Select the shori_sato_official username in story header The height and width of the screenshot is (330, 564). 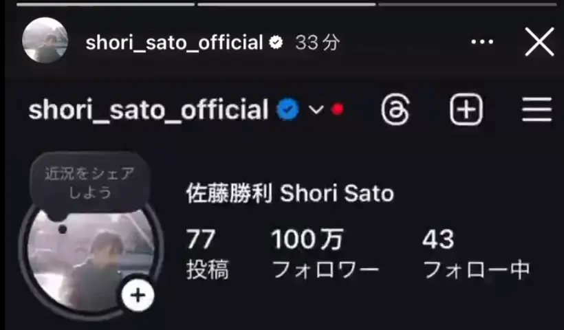point(174,43)
